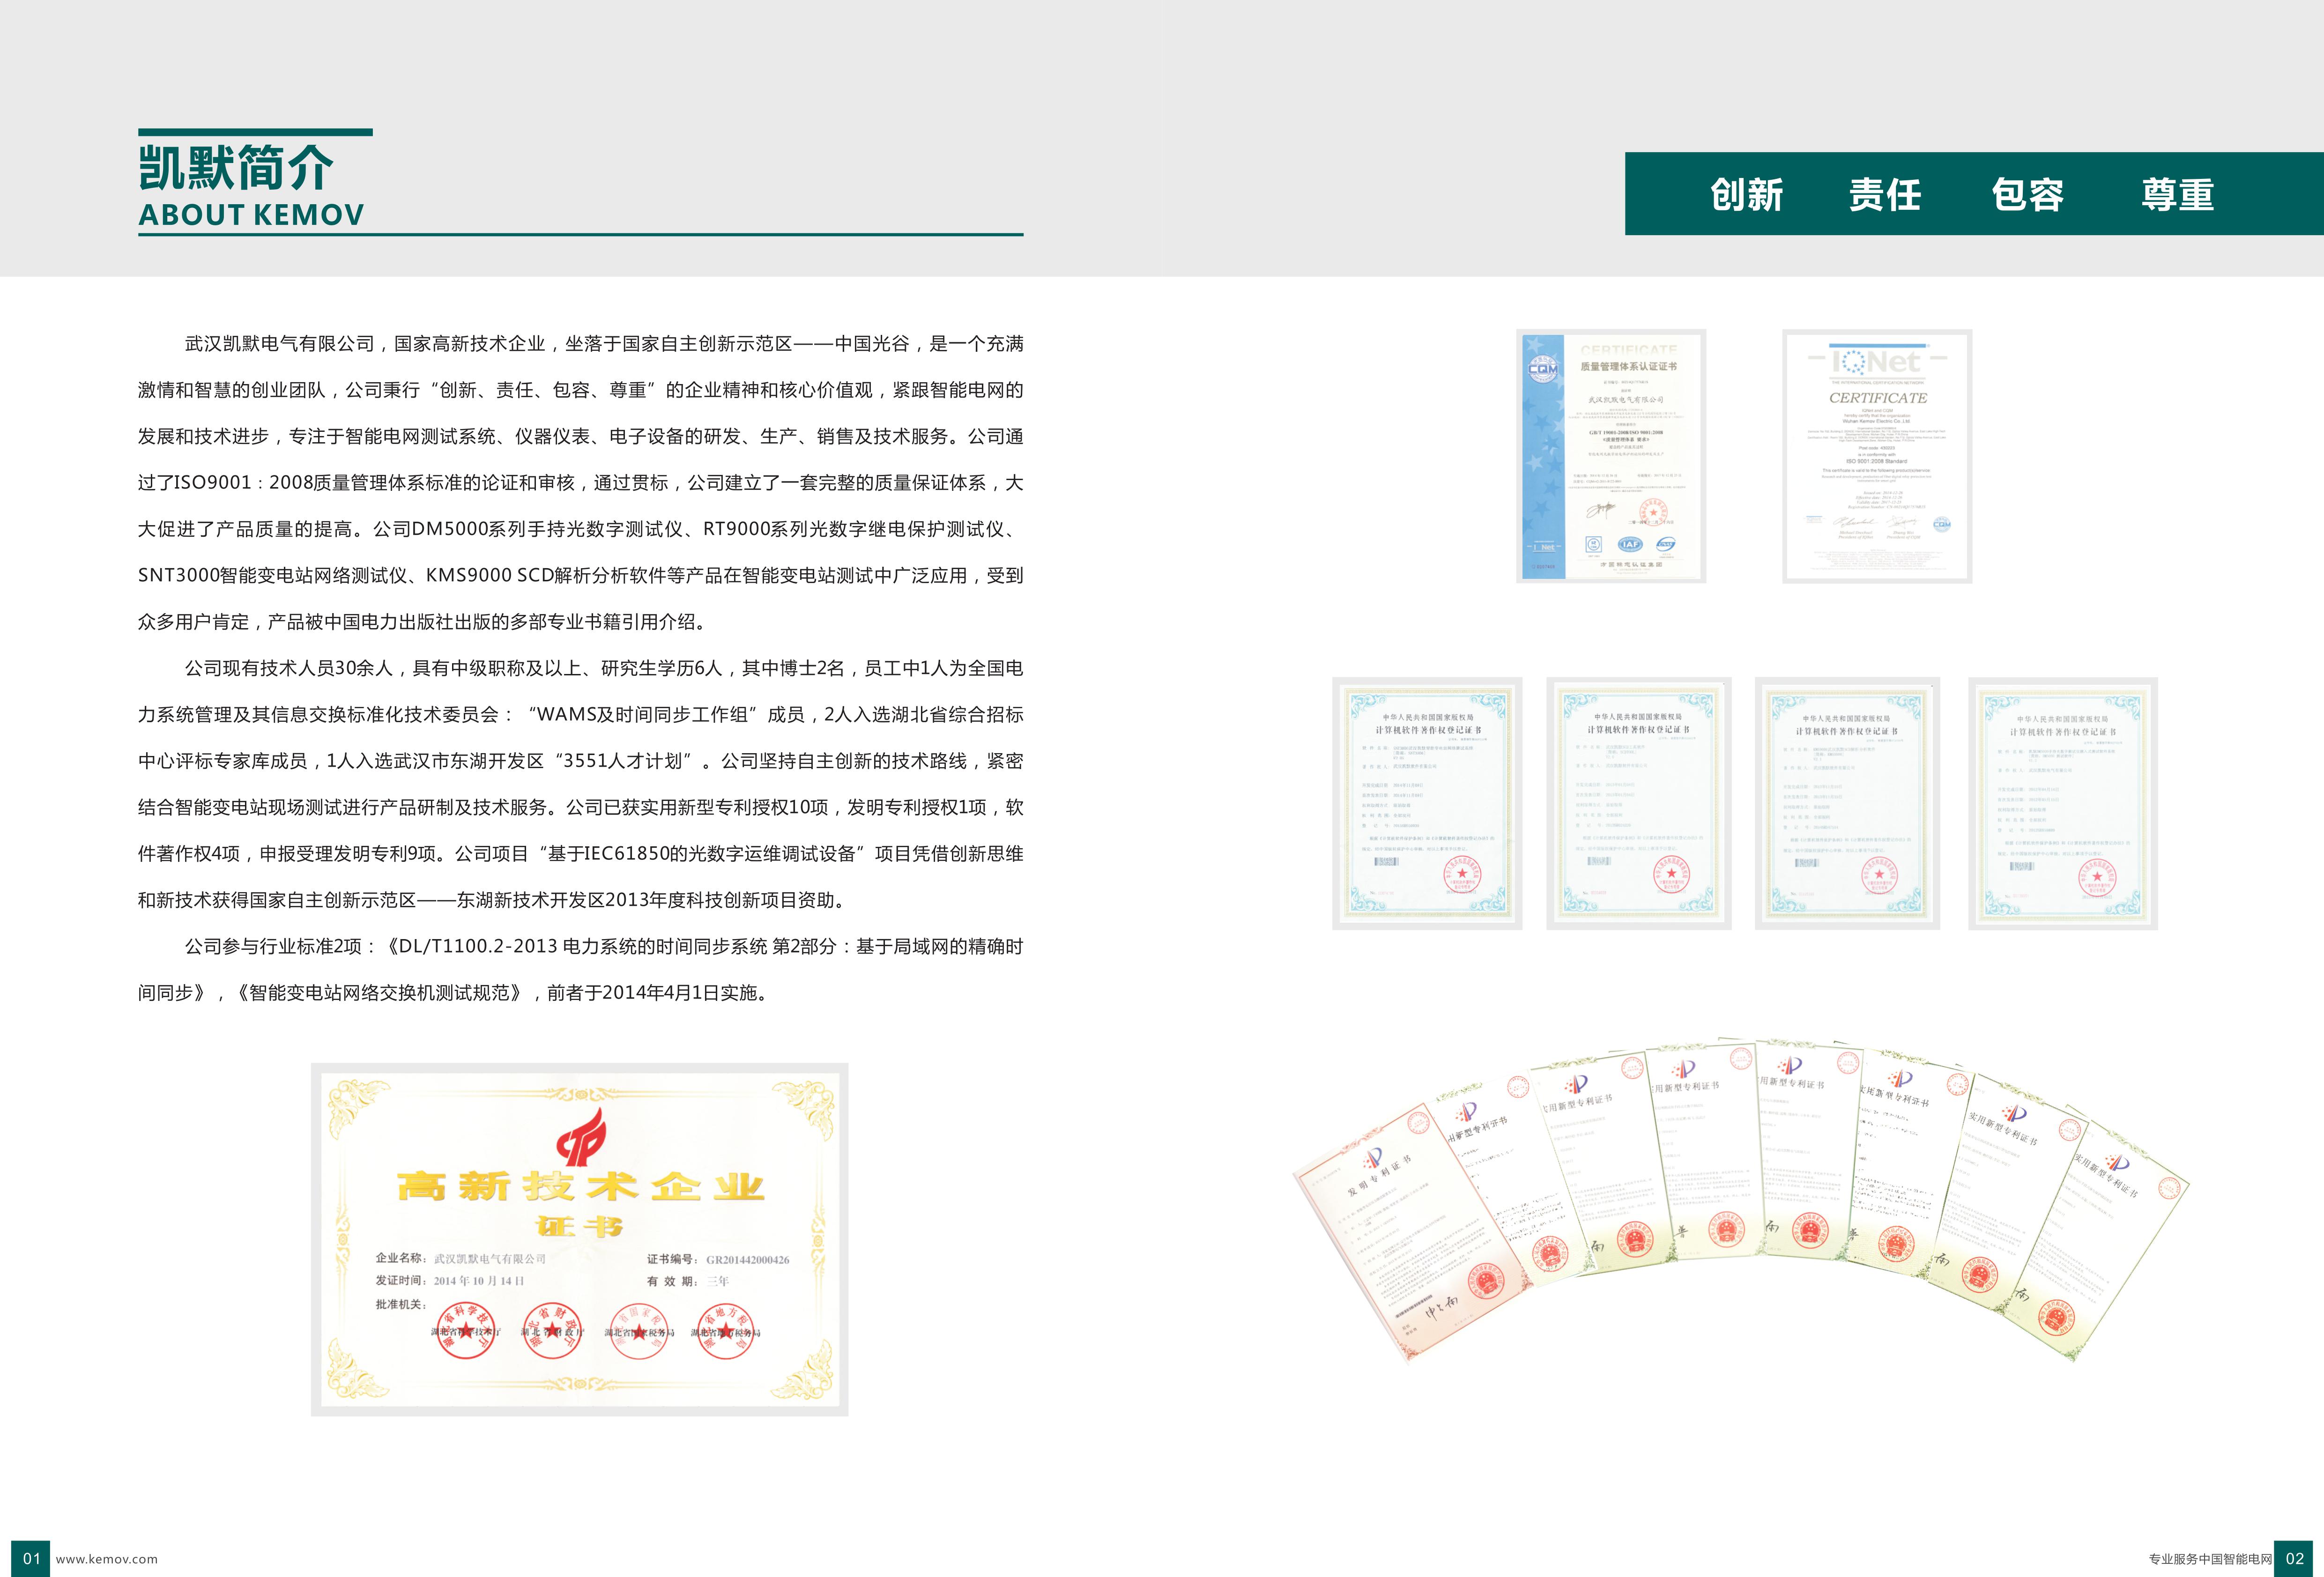Click line starting 公司参与行业标准2项
2324x1577 pixels.
pos(604,947)
